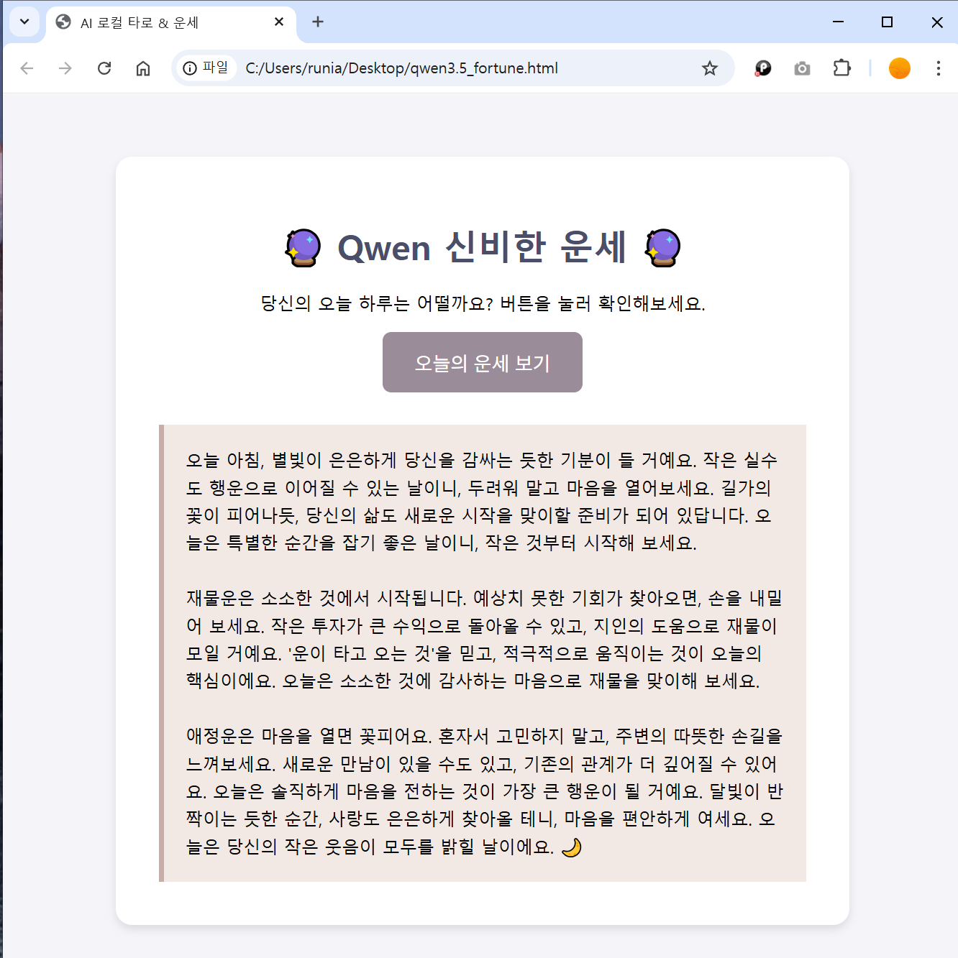The image size is (958, 958).
Task: Maximize the browser window
Action: 887,22
